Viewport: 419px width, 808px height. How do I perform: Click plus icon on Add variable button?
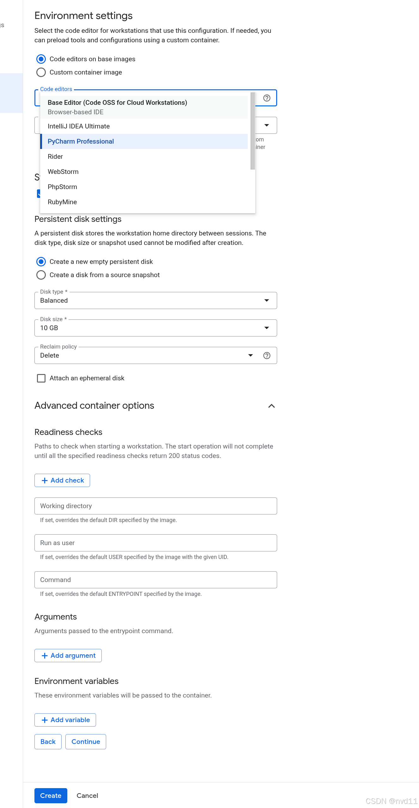tap(45, 720)
